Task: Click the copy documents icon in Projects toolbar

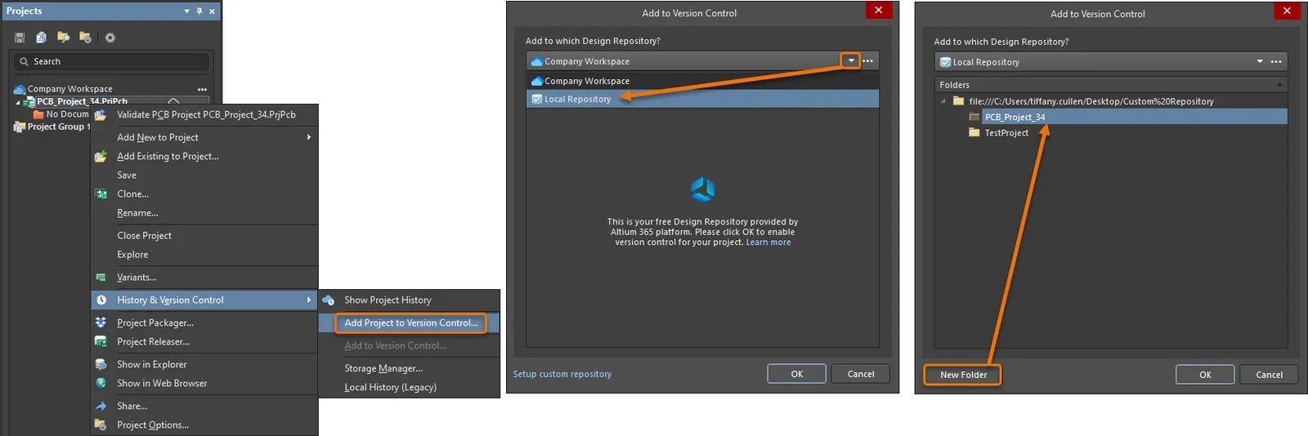Action: [41, 38]
